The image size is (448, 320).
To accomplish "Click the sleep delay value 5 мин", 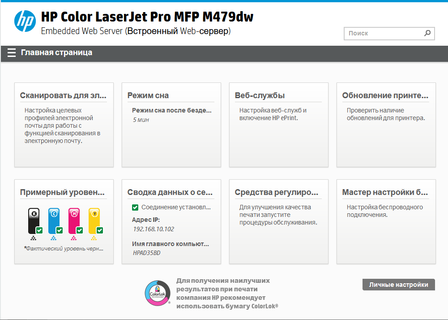I will click(141, 120).
